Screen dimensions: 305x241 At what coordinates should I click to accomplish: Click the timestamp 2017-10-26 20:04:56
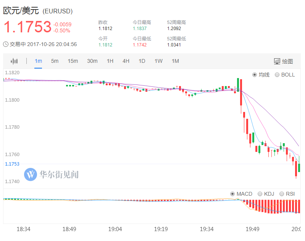click(x=52, y=44)
